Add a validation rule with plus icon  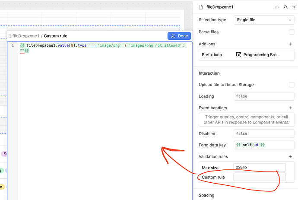pos(290,157)
